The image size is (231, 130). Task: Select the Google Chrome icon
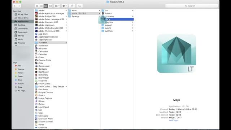(x=36, y=92)
